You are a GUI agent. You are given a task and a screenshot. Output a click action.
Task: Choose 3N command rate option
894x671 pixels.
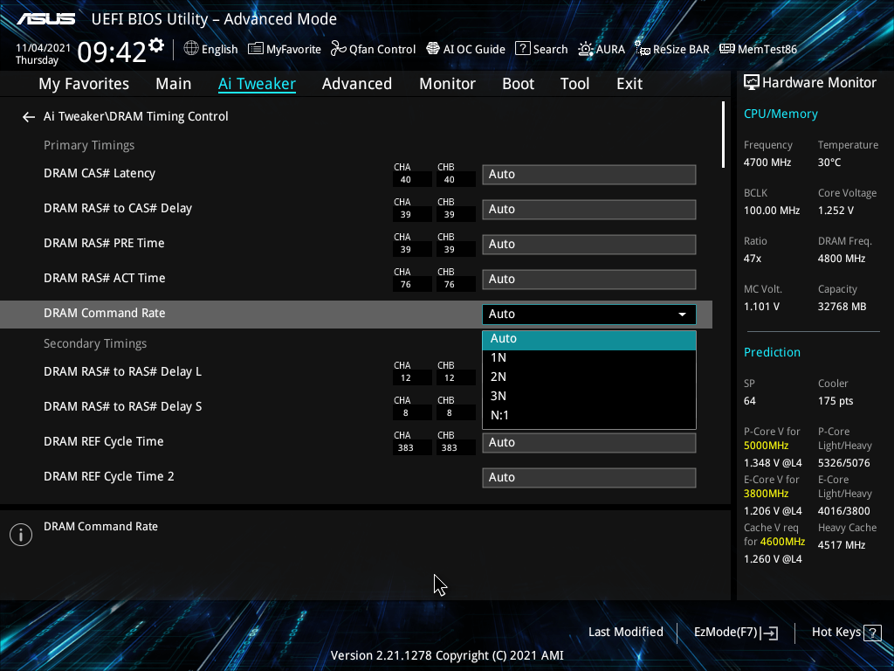pos(589,396)
